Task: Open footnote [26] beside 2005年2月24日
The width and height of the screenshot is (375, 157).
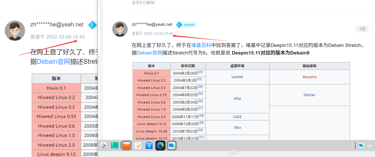Action: coord(200,101)
